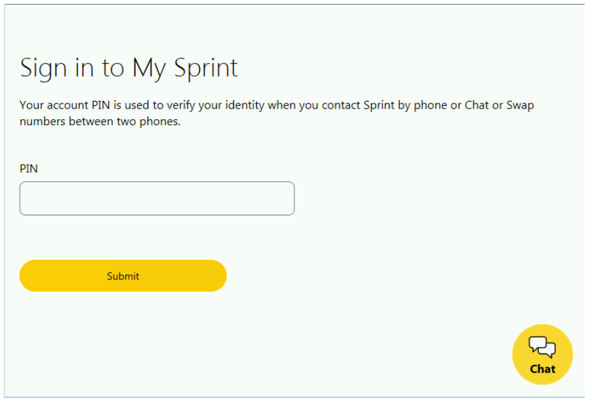Click left rounded end of Submit button
Image resolution: width=592 pixels, height=402 pixels.
[28, 276]
